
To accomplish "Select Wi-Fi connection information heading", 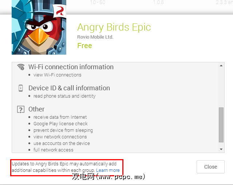I will pos(71,67).
